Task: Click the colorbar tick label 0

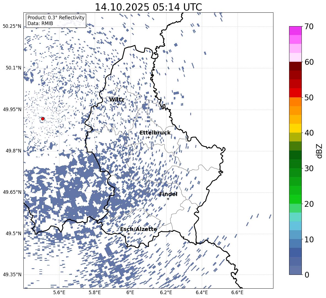Action: point(307,275)
